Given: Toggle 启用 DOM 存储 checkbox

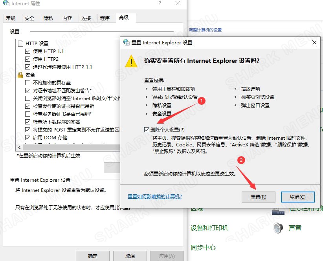Looking at the screenshot, I should 28,138.
